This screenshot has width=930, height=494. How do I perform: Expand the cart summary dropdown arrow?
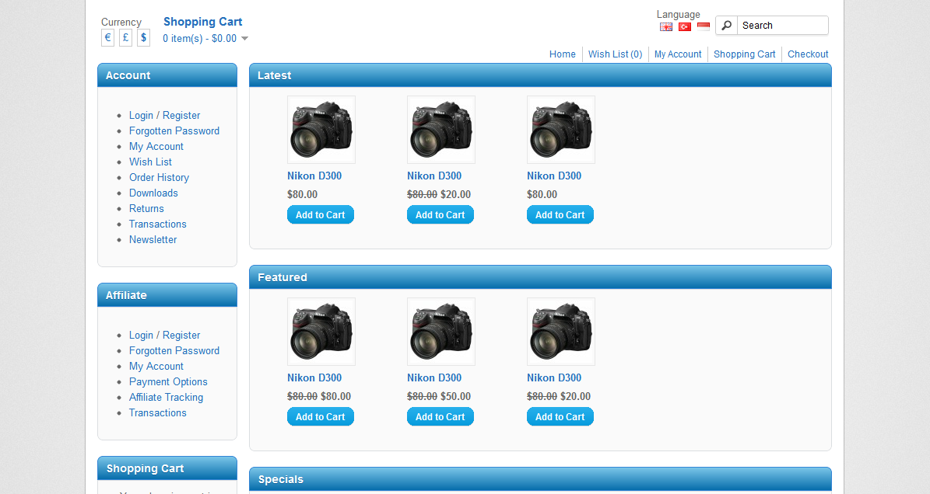[x=244, y=39]
